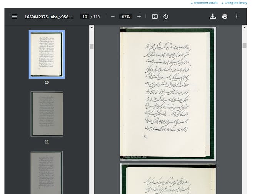Open the more actions menu

[x=237, y=17]
